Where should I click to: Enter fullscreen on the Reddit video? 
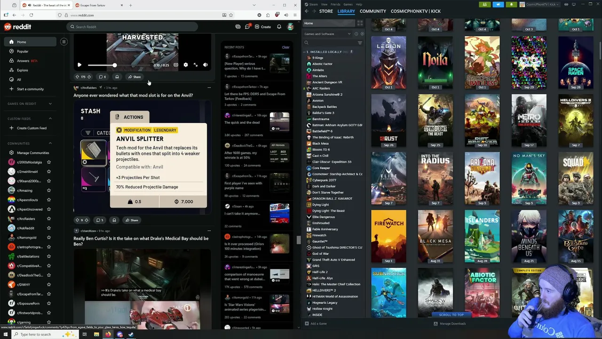click(195, 65)
